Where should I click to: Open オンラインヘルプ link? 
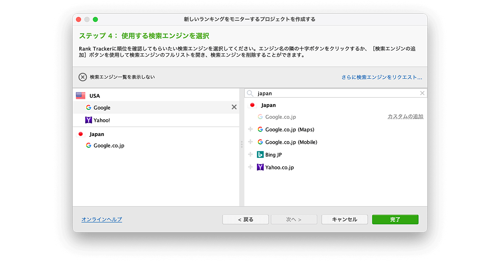(x=102, y=220)
